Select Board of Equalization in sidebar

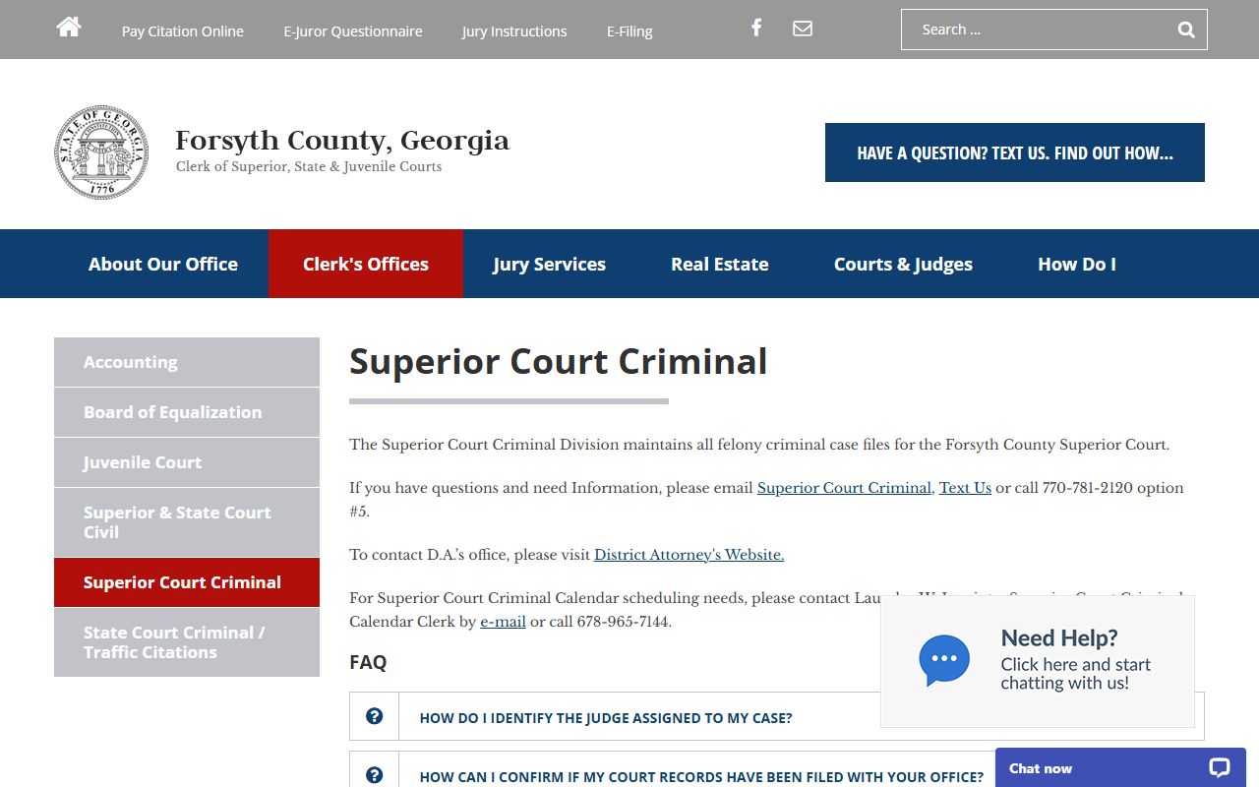coord(187,412)
